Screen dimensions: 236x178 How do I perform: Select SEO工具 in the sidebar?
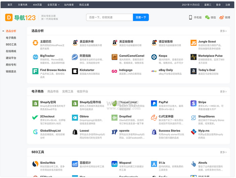click(x=11, y=44)
